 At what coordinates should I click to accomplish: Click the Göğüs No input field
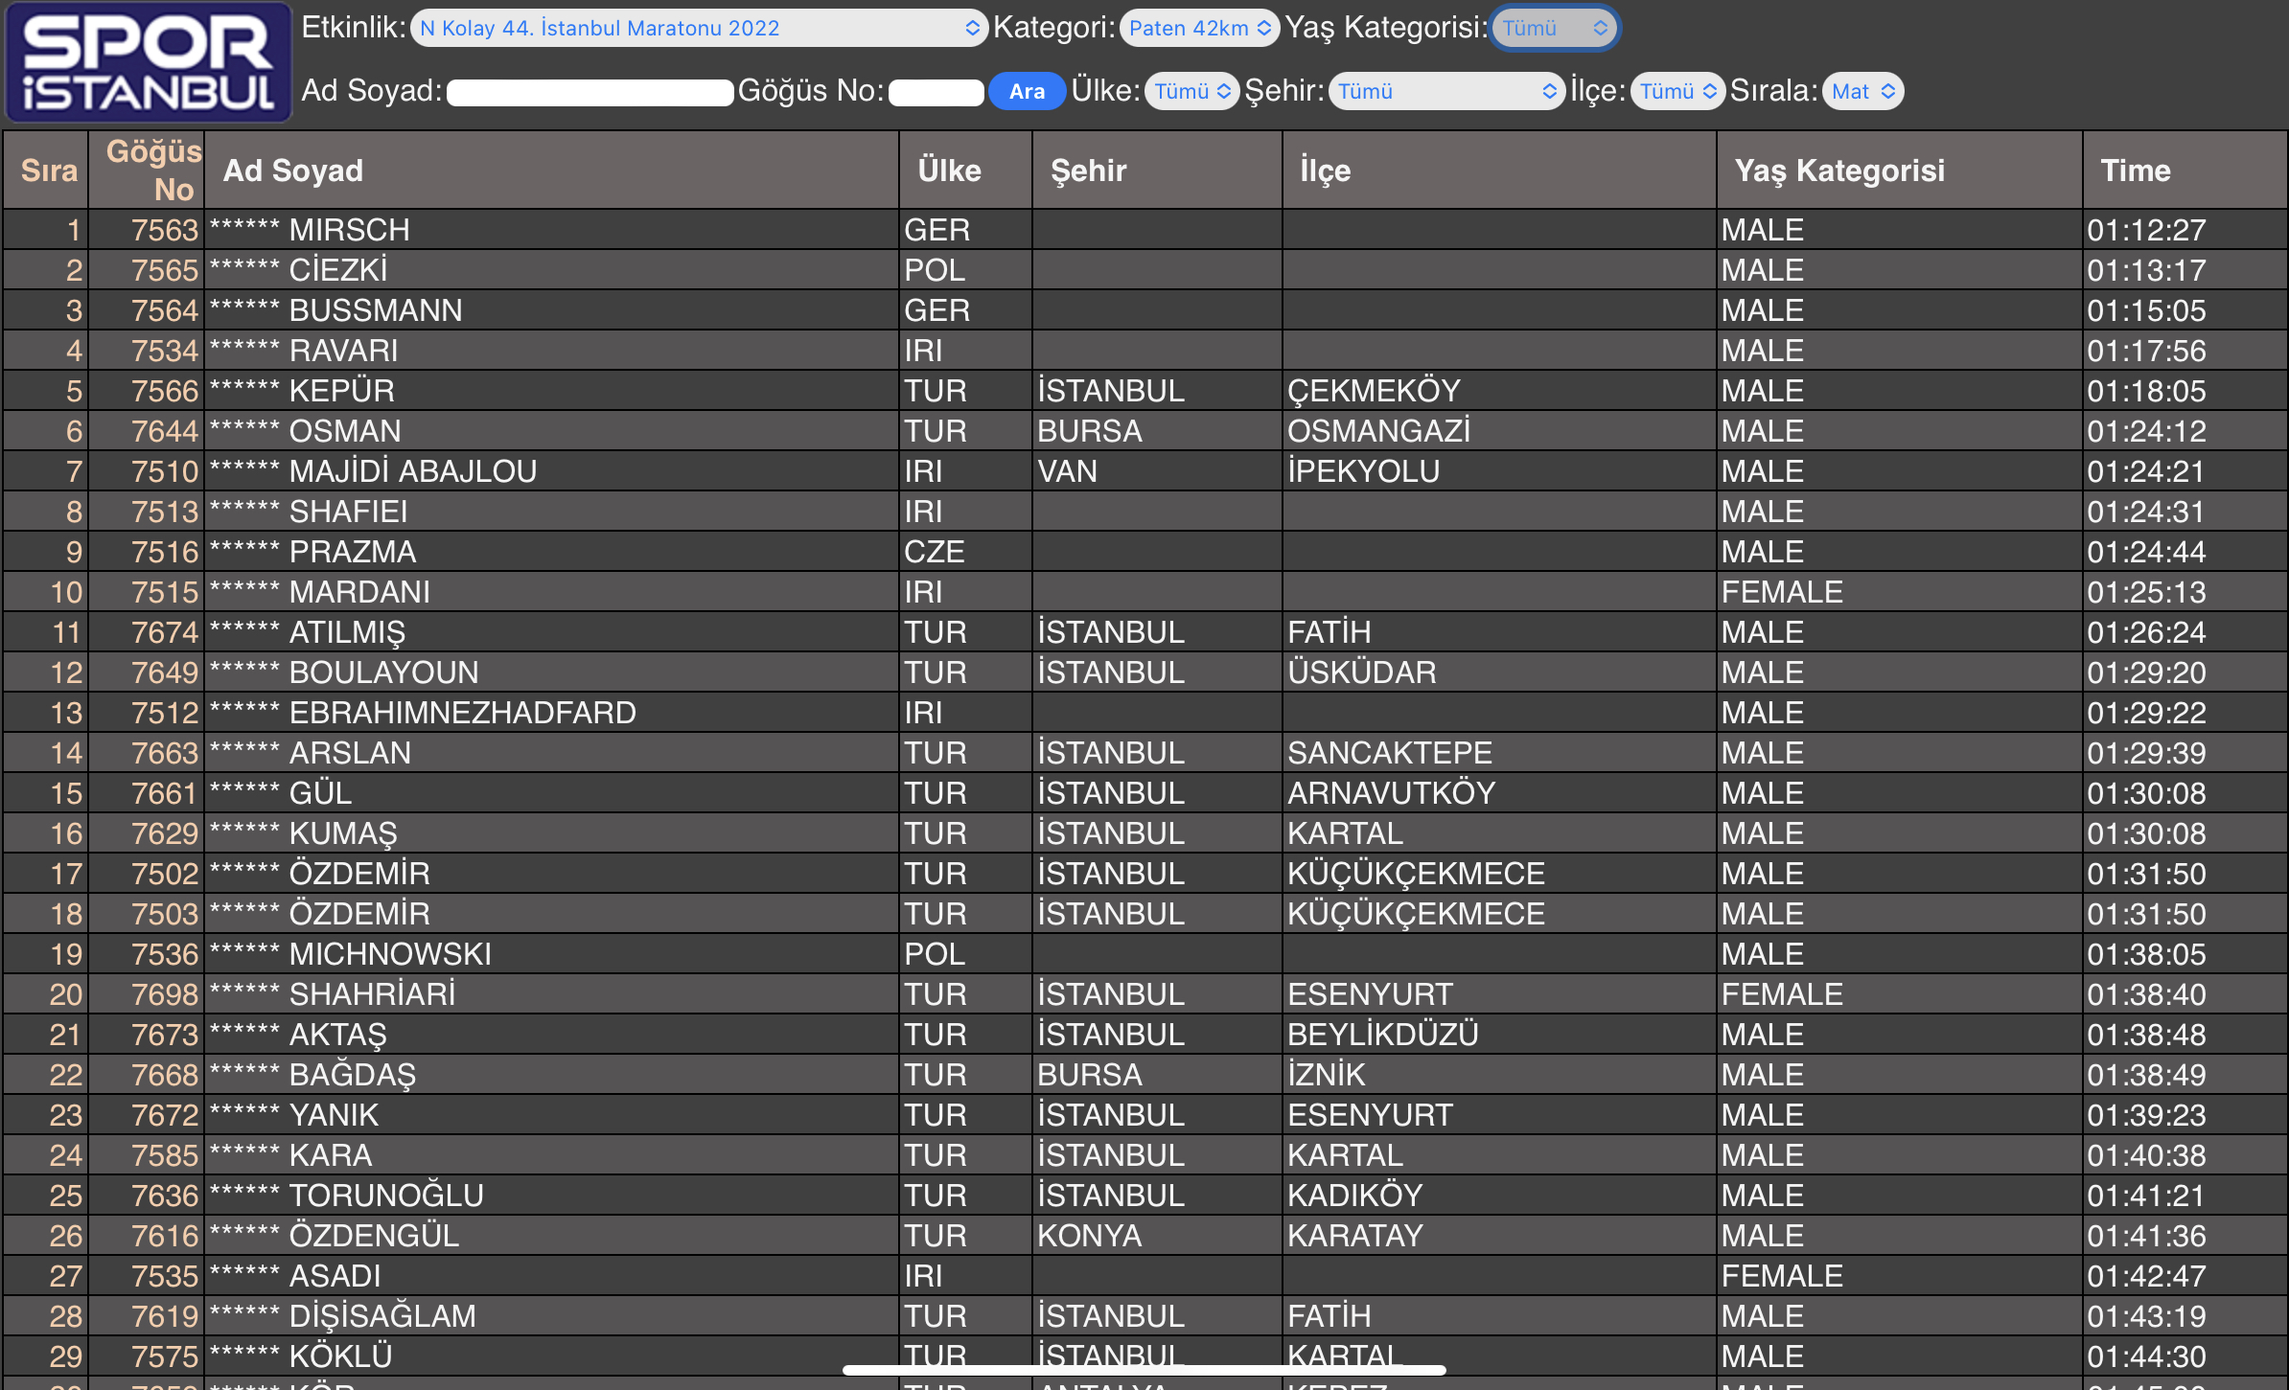click(936, 93)
